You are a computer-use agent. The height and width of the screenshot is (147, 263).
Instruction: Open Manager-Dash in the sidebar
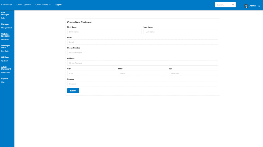[x=6, y=28]
